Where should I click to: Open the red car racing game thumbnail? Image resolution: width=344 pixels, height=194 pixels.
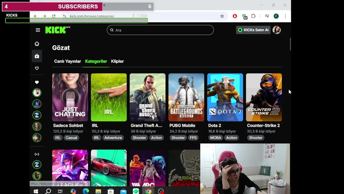tap(109, 168)
